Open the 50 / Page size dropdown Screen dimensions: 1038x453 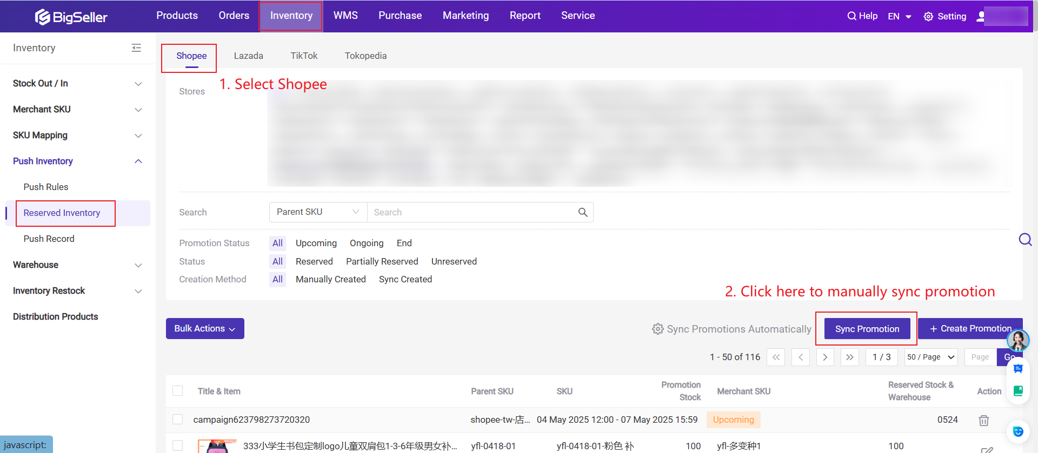point(931,357)
